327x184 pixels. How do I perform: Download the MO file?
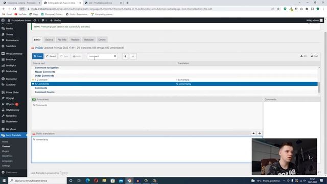[314, 56]
